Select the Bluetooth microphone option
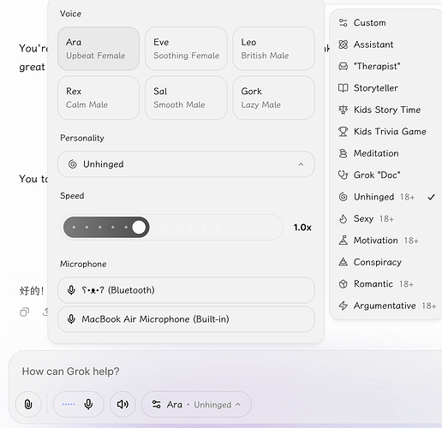This screenshot has height=428, width=442. [186, 290]
